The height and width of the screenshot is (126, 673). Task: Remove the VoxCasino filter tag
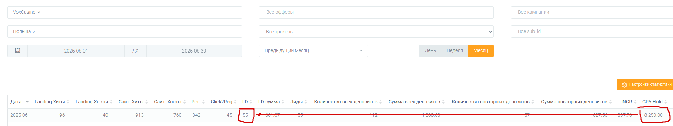coord(39,12)
